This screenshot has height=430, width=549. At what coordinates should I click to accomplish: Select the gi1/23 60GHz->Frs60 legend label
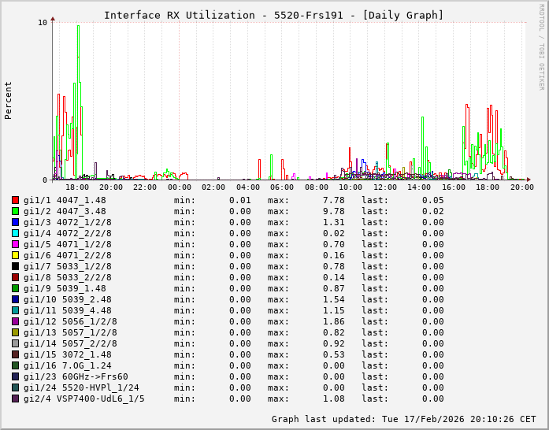pyautogui.click(x=75, y=376)
